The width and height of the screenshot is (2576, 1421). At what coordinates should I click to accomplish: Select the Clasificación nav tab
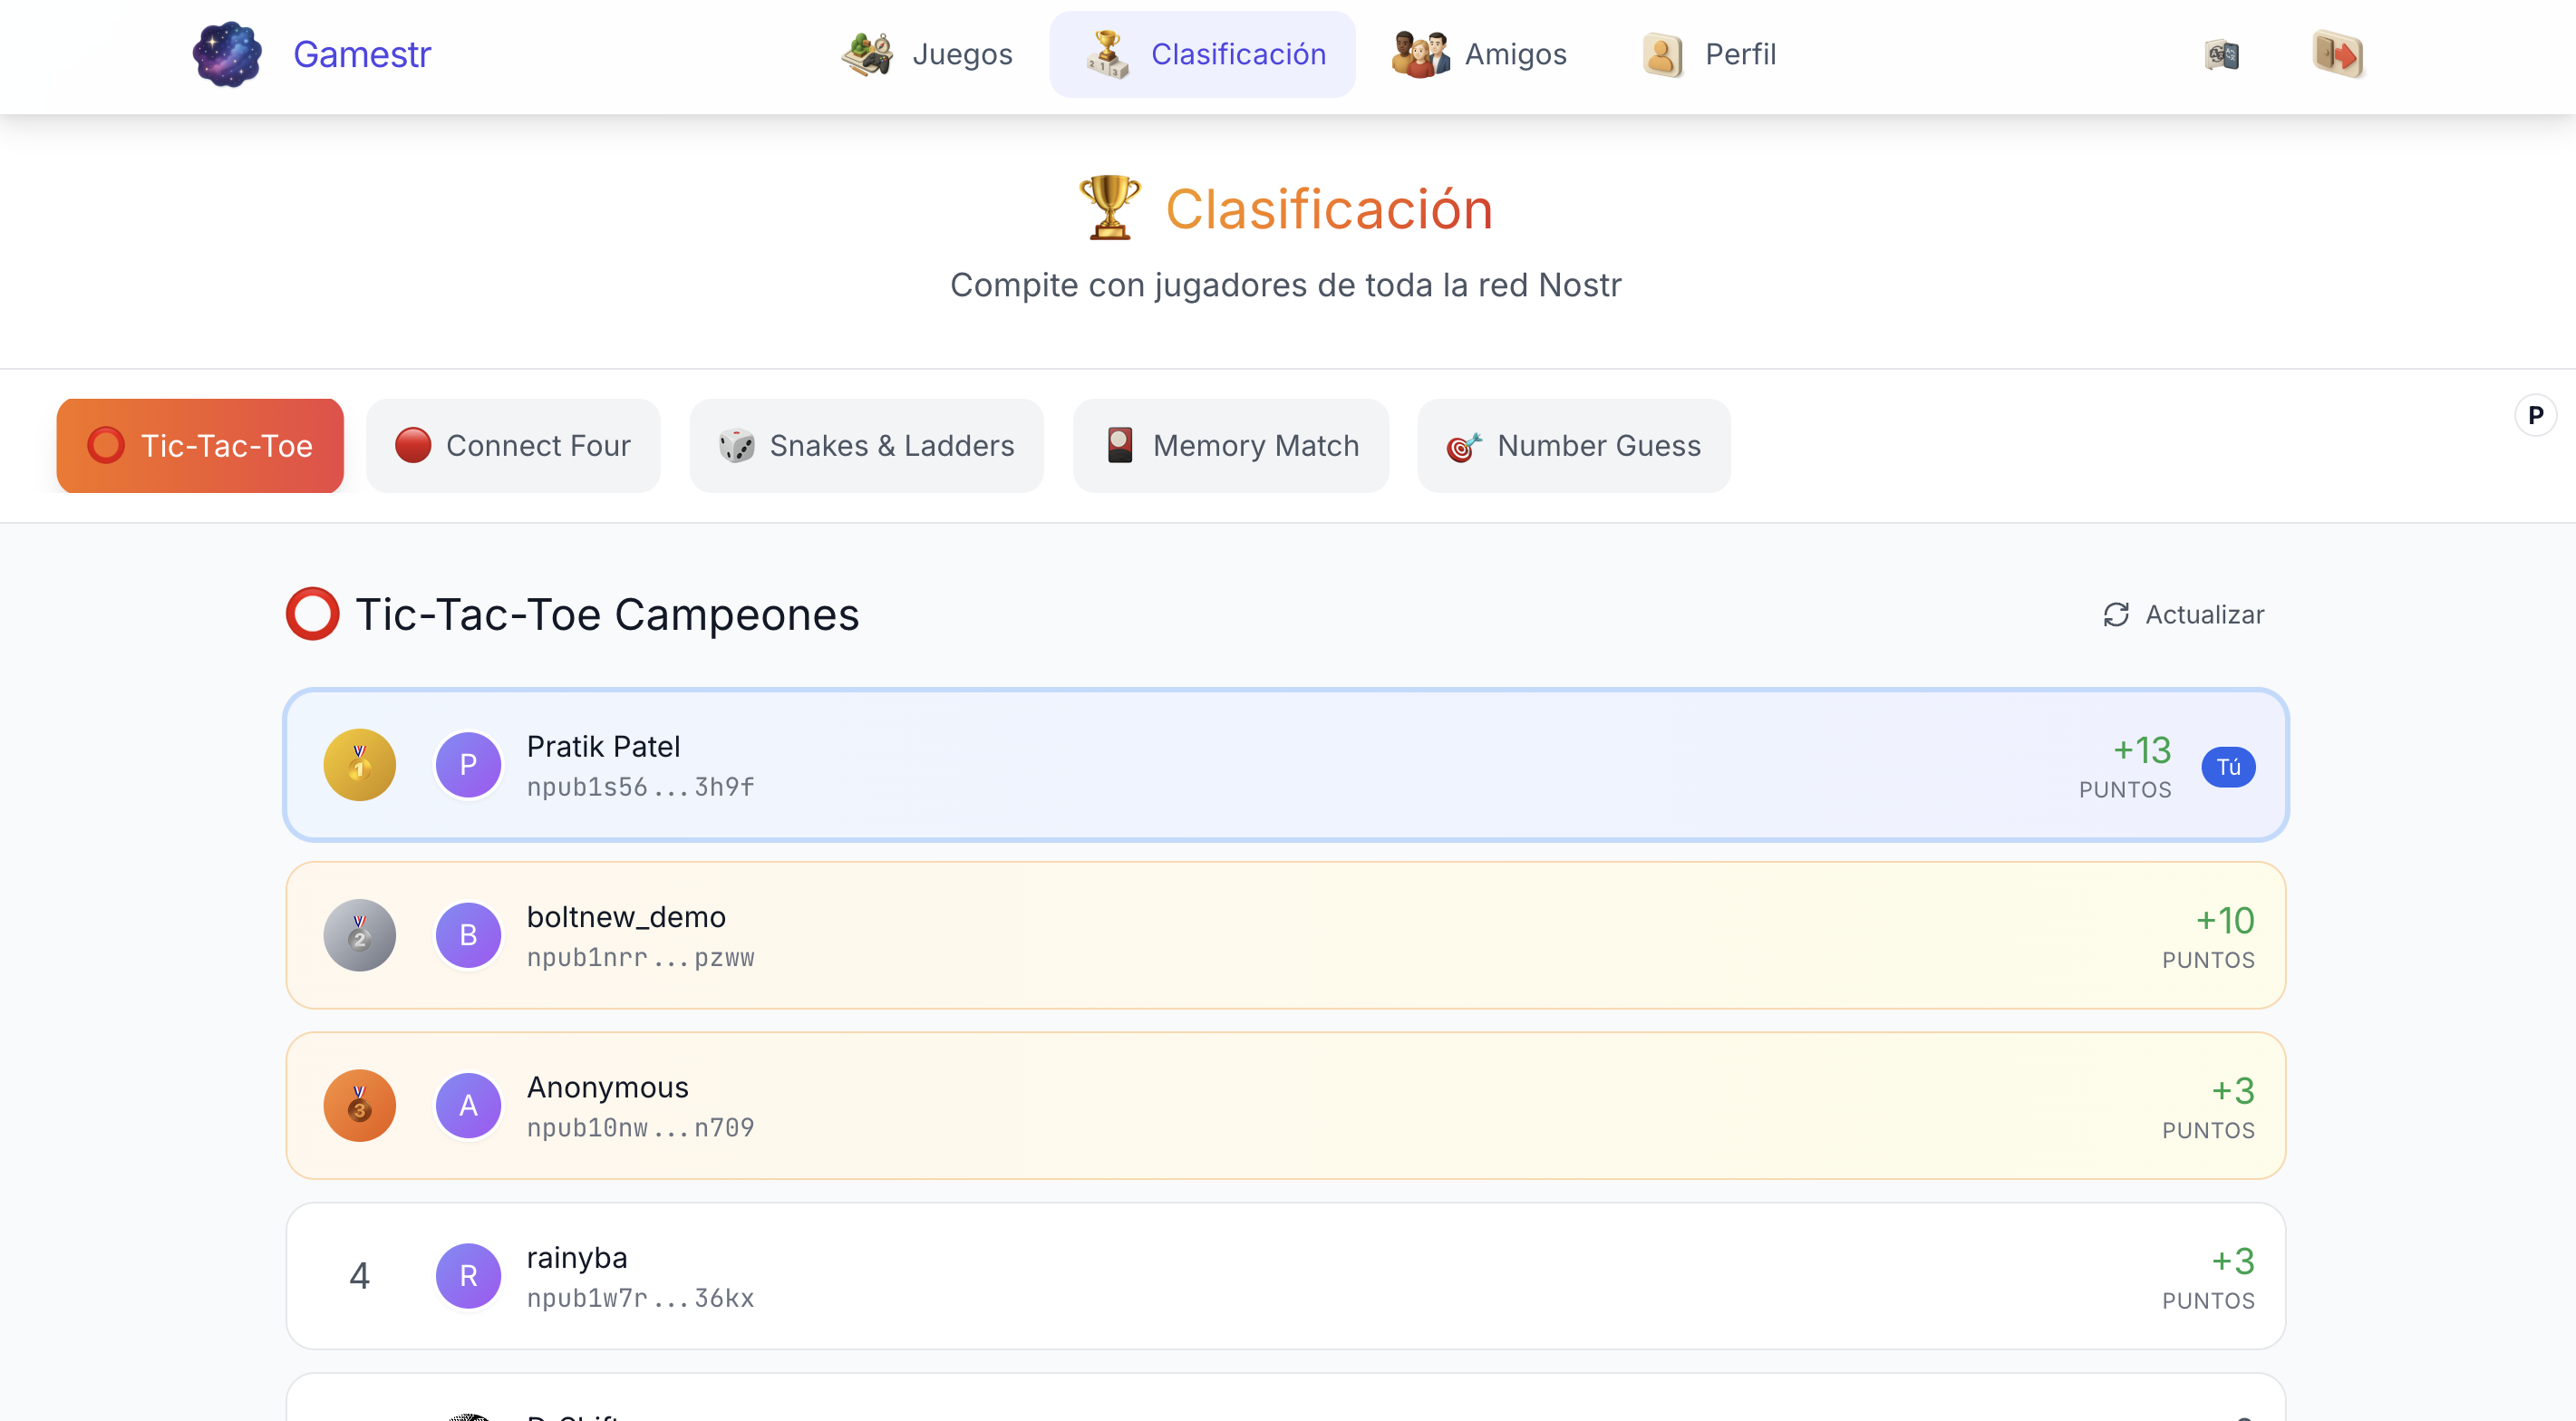pos(1203,54)
